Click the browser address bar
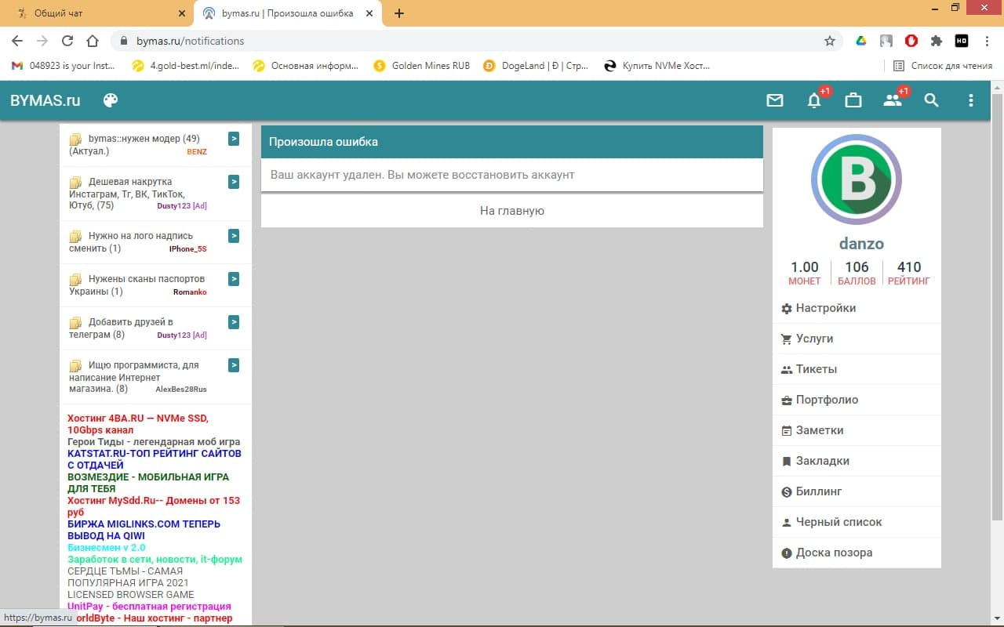This screenshot has width=1004, height=627. 471,41
